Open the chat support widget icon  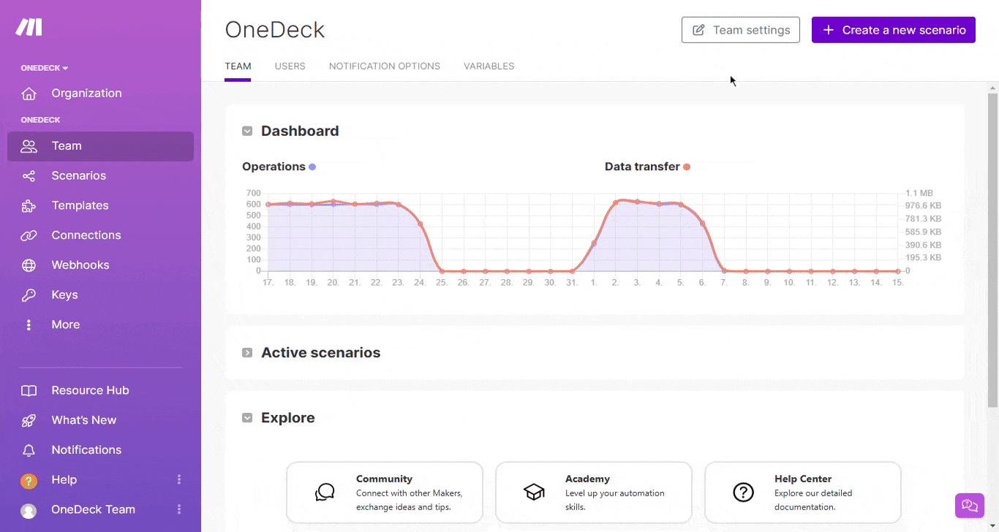coord(970,506)
